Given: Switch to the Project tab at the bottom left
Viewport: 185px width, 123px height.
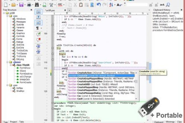Looking at the screenshot, I should (13, 122).
